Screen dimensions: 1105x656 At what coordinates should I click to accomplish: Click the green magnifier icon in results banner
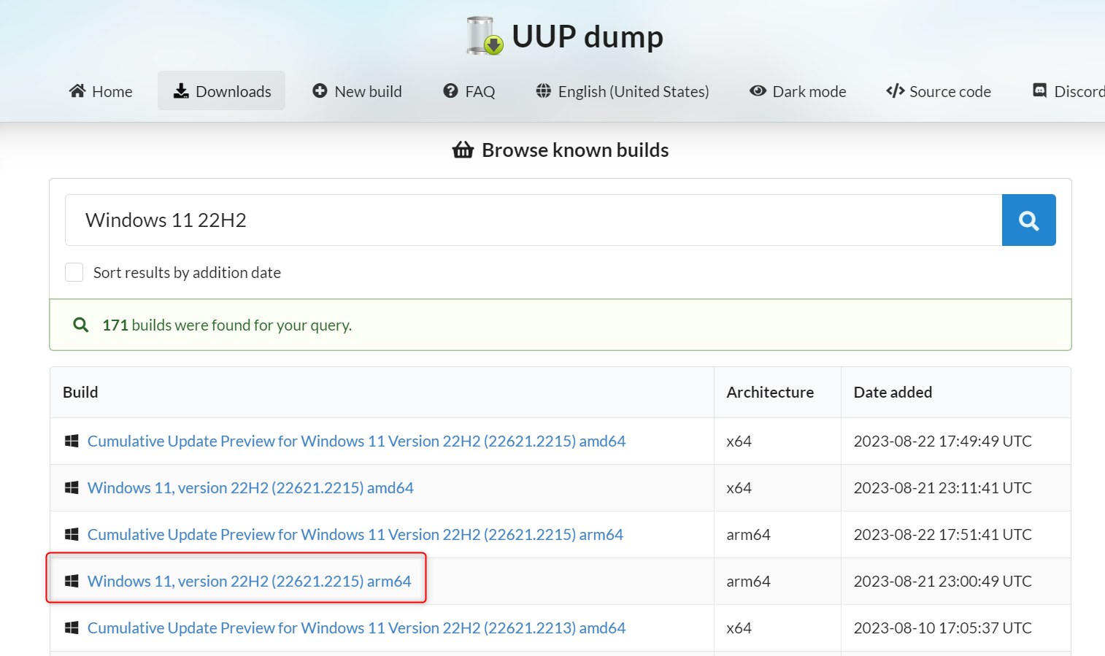(x=81, y=325)
